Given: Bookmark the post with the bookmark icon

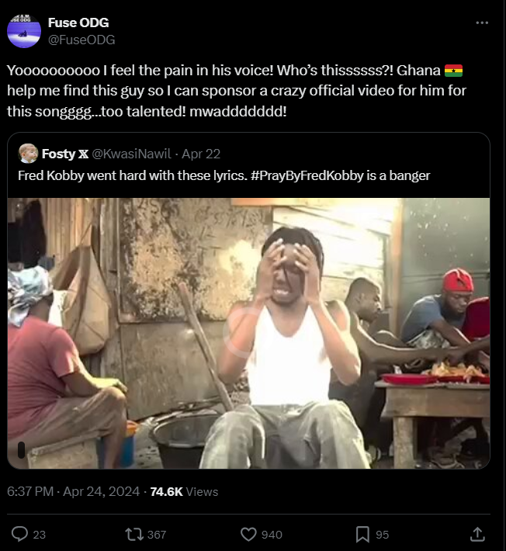Looking at the screenshot, I should tap(362, 534).
